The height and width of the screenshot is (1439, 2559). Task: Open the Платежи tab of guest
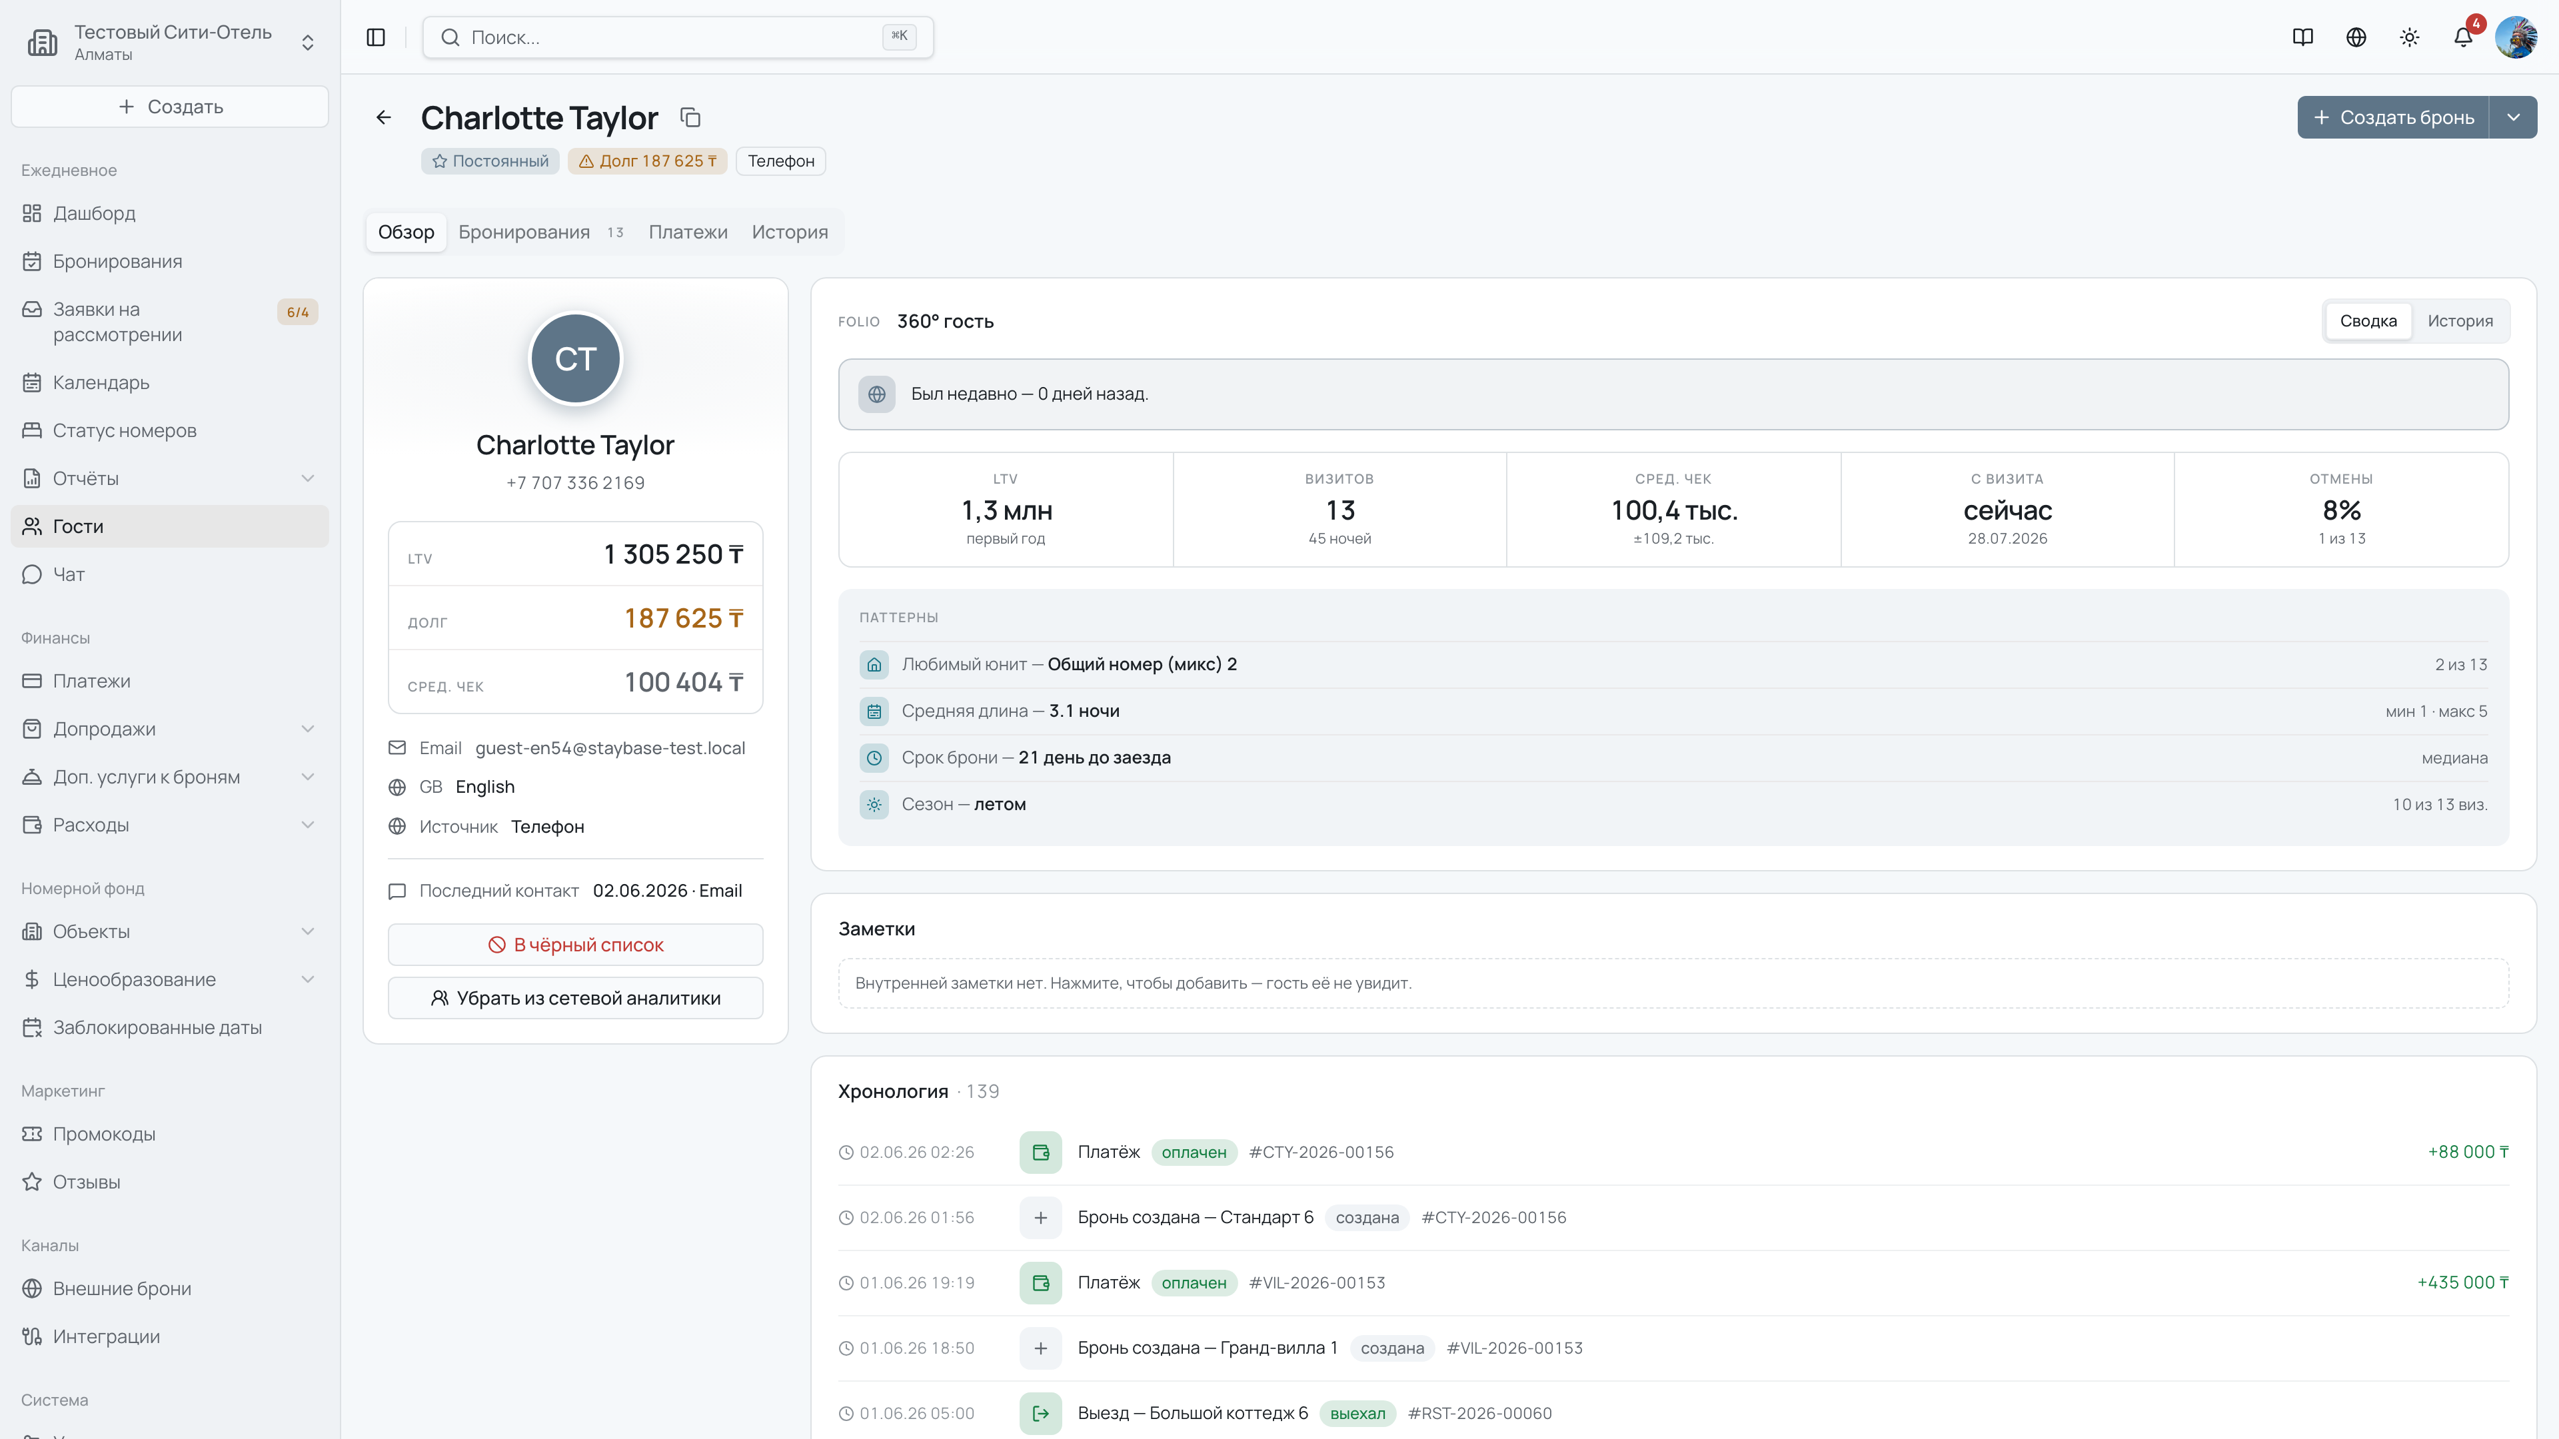(x=688, y=231)
